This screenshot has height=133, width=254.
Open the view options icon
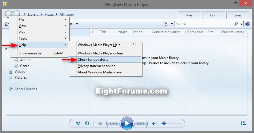165,24
